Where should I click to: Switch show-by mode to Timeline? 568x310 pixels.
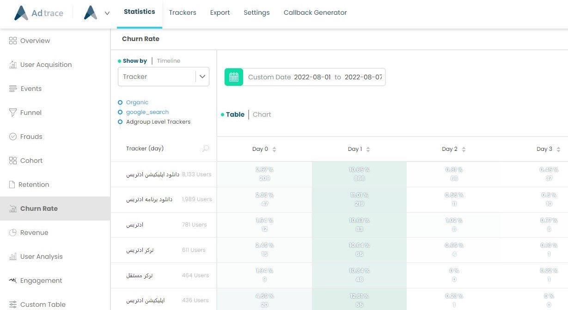tap(168, 61)
